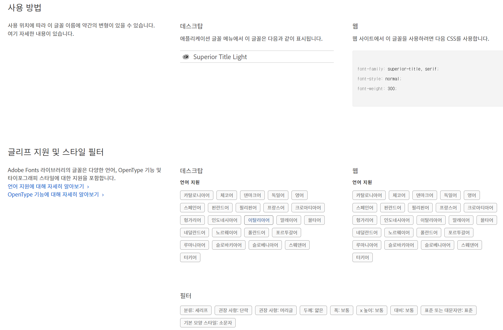Open the OpenType features learn-more link
The height and width of the screenshot is (330, 503).
point(53,194)
